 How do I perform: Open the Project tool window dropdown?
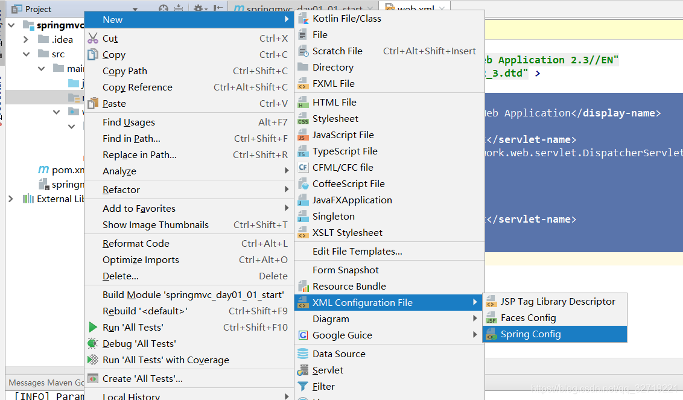pyautogui.click(x=135, y=8)
